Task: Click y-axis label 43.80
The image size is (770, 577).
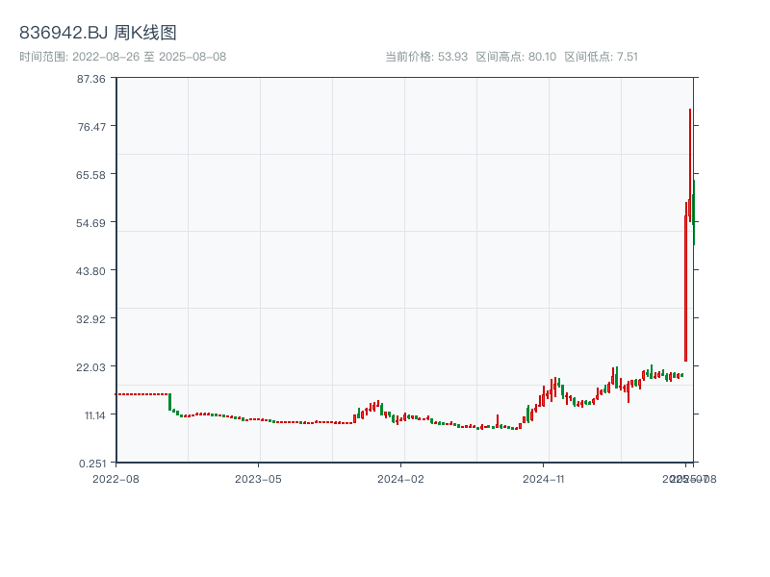Action: click(x=90, y=271)
